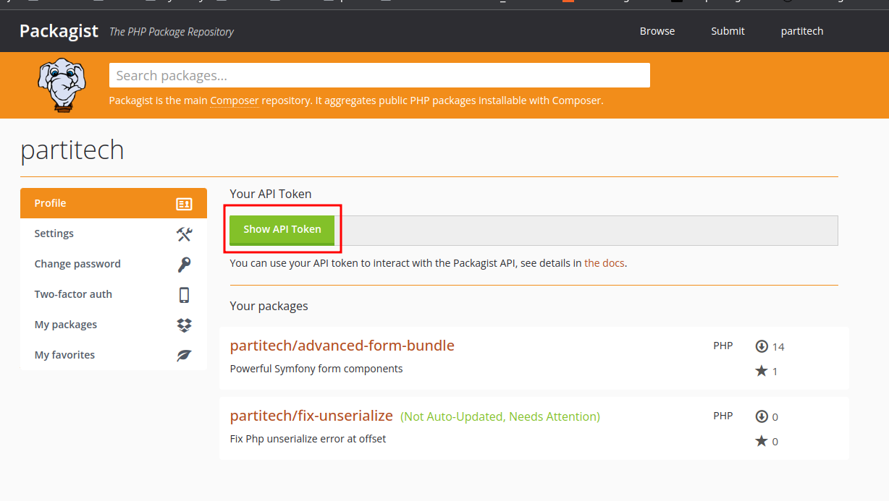This screenshot has width=889, height=501.
Task: Follow the Composer link in the banner
Action: (235, 100)
